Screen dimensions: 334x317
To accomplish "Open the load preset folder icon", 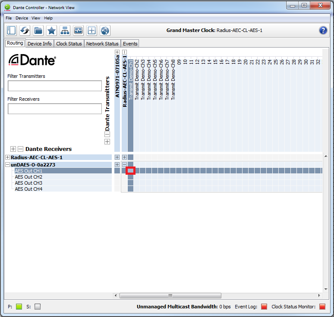I will click(x=38, y=31).
